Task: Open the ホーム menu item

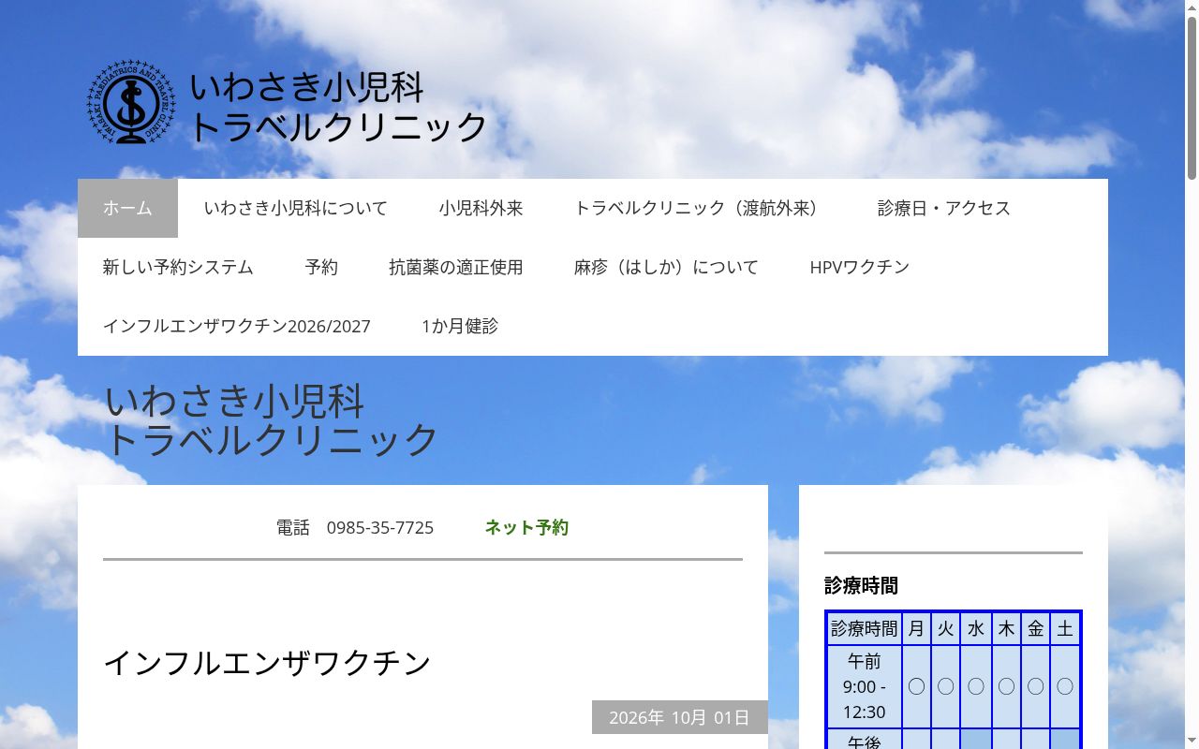Action: pyautogui.click(x=127, y=208)
